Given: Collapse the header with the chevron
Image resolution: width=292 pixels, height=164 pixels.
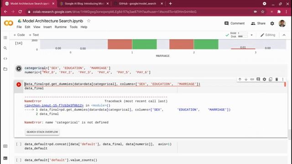Looking at the screenshot, I should click(284, 35).
